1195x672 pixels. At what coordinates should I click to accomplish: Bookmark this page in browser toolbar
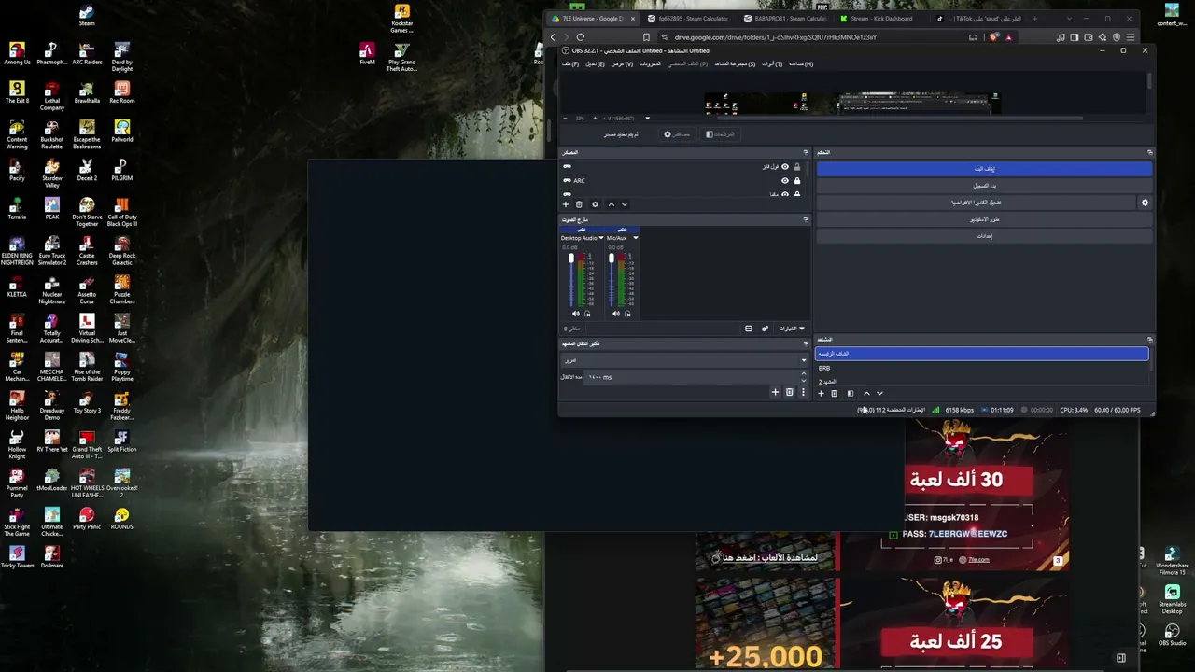(646, 37)
